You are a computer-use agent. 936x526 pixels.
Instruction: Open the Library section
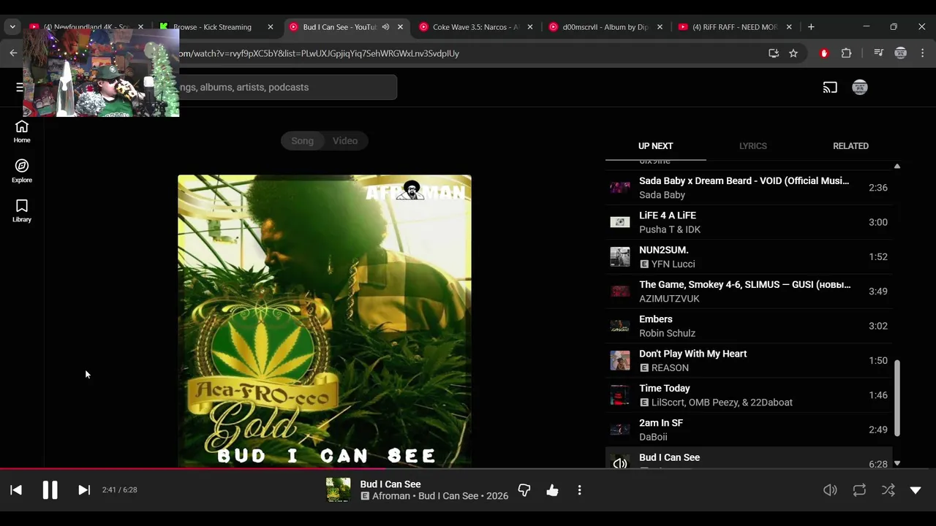[x=22, y=211]
